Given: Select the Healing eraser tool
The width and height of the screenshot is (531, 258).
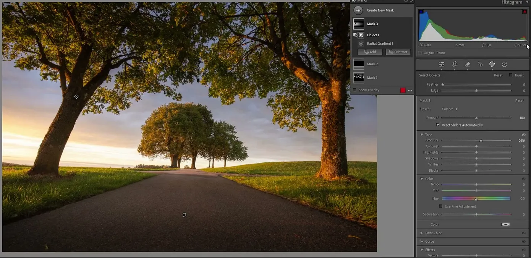Looking at the screenshot, I should 468,65.
